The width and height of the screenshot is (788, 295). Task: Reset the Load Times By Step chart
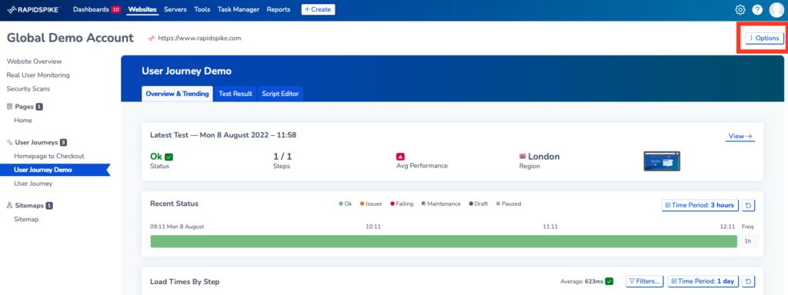[x=748, y=281]
